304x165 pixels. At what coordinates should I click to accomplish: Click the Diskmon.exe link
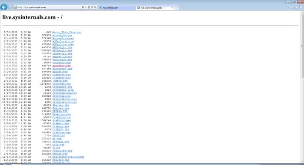(61, 126)
